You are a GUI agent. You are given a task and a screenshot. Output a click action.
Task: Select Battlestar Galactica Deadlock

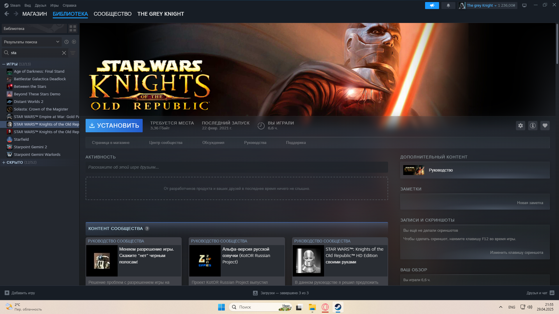pos(40,79)
